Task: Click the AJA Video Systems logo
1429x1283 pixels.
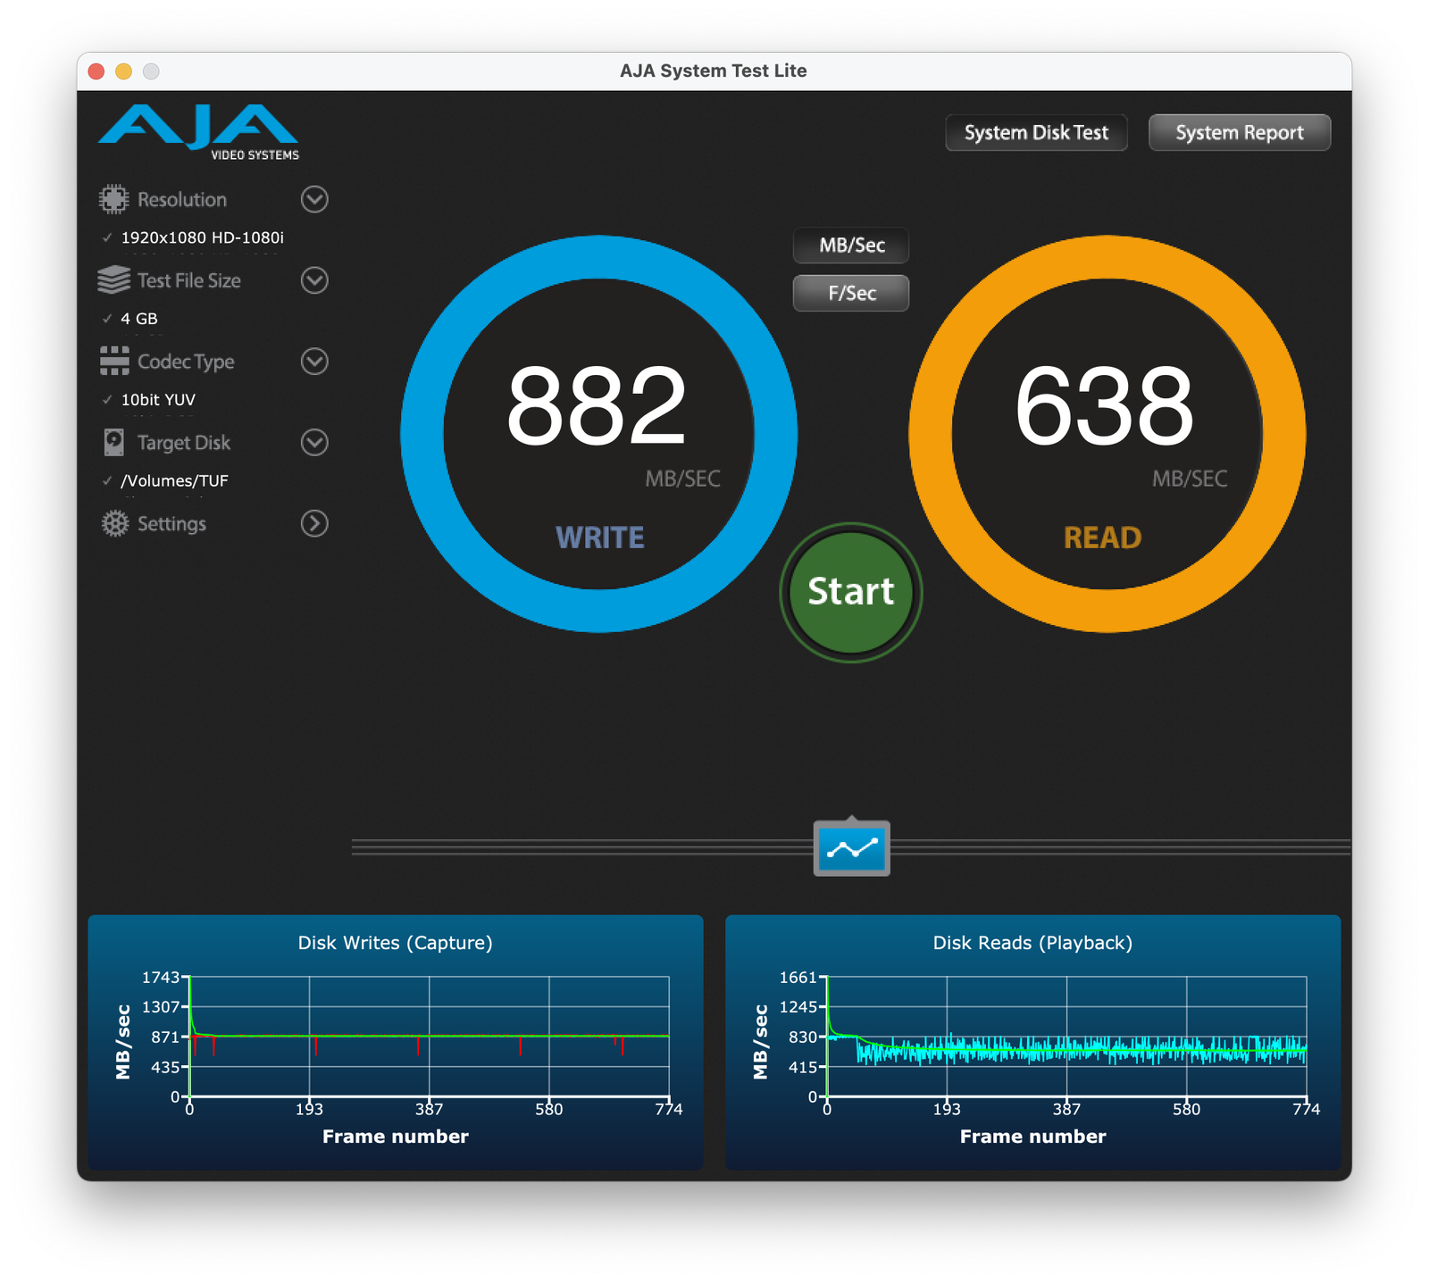Action: pyautogui.click(x=198, y=132)
